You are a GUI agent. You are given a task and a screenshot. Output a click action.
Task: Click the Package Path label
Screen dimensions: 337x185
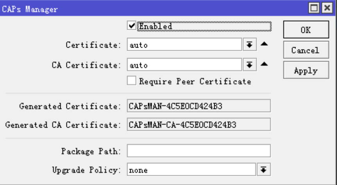coord(91,151)
